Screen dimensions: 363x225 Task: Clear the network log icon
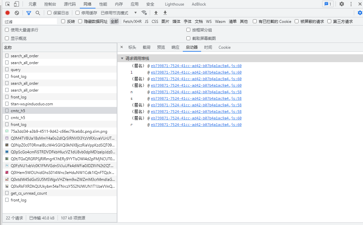pyautogui.click(x=17, y=13)
